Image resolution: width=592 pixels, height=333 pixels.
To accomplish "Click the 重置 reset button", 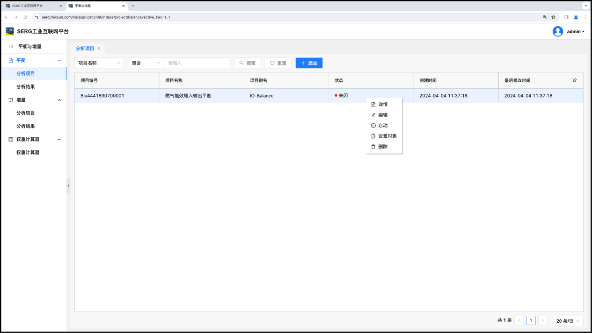I will tap(278, 63).
